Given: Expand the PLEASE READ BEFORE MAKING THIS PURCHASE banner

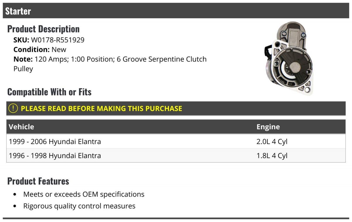Looking at the screenshot, I should [101, 109].
